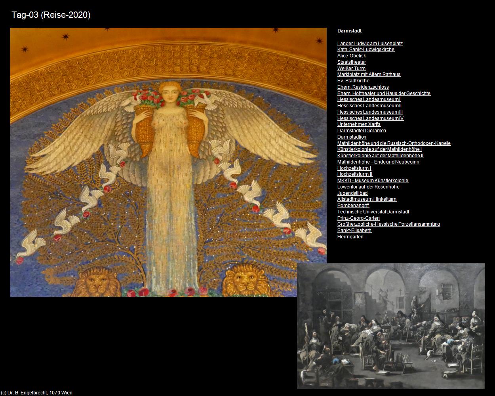The height and width of the screenshot is (396, 495).
Task: View the Unternehmen Xarifa page
Action: 359,124
